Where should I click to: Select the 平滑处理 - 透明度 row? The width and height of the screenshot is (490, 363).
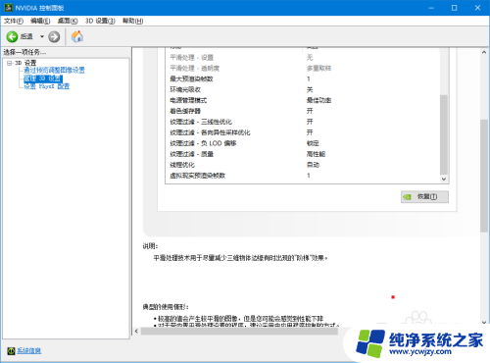tap(303, 69)
